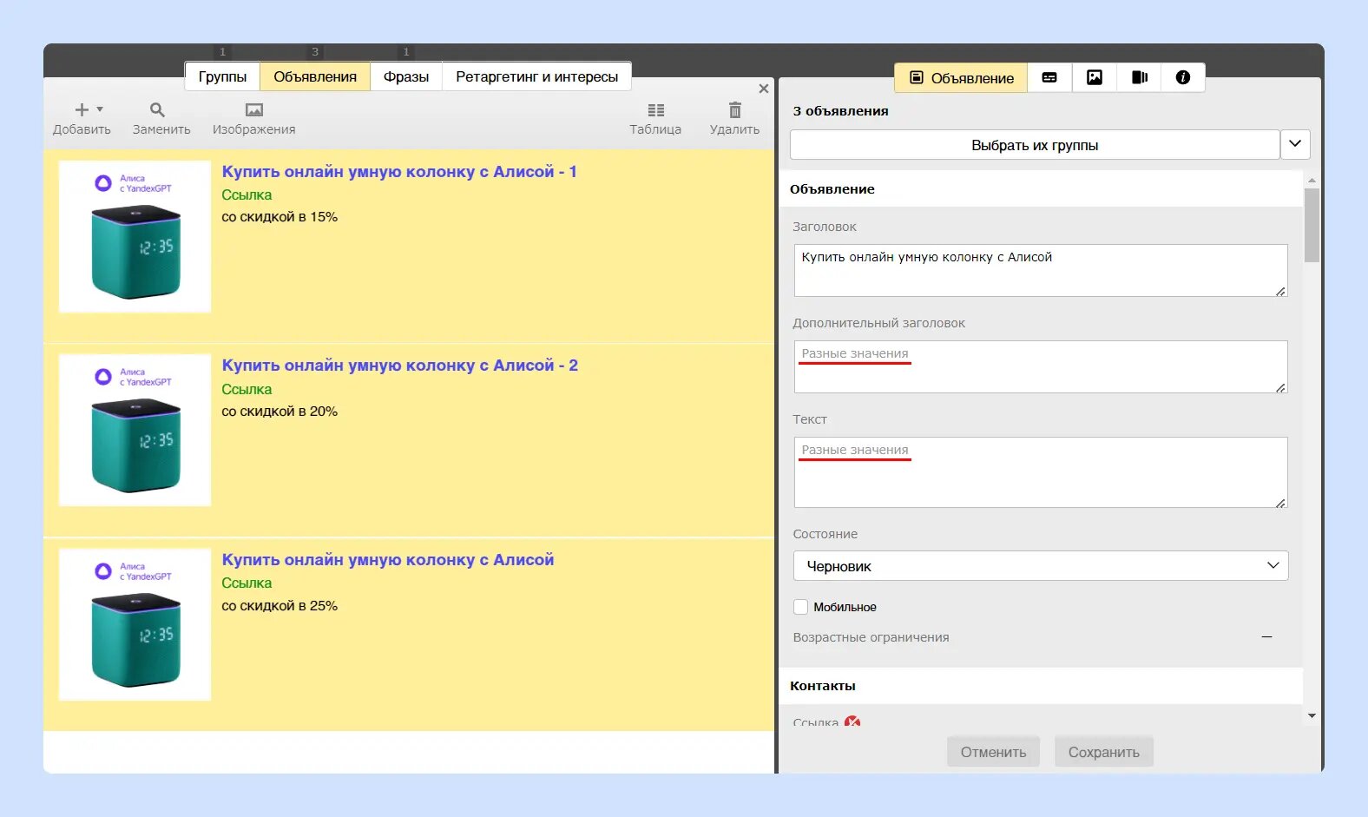Image resolution: width=1368 pixels, height=817 pixels.
Task: Open the third ad title without number
Action: 387,560
